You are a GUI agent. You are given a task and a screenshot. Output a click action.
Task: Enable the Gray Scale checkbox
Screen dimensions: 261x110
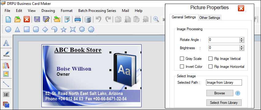pos(182,59)
